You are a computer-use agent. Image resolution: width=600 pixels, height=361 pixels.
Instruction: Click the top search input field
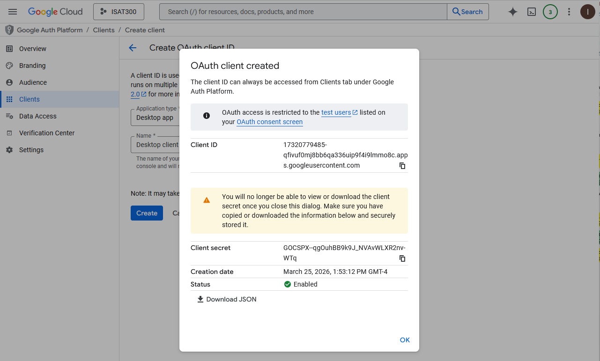(x=303, y=12)
